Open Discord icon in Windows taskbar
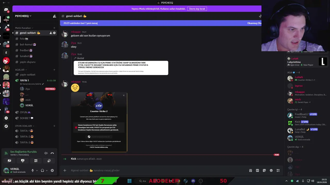 click(x=193, y=181)
